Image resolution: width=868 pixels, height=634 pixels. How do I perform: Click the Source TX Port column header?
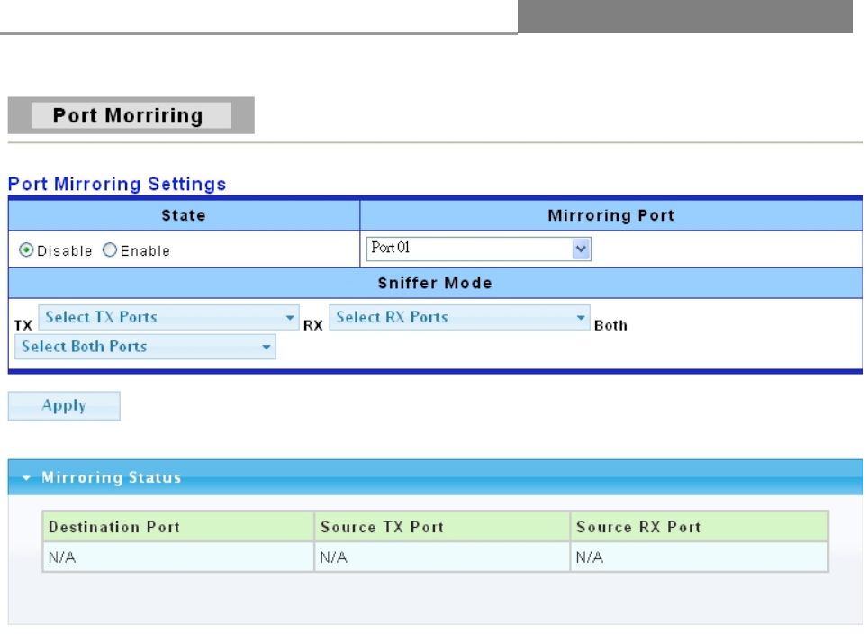tap(442, 527)
